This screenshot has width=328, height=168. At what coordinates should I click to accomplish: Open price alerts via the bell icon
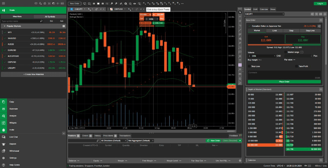click(x=240, y=78)
